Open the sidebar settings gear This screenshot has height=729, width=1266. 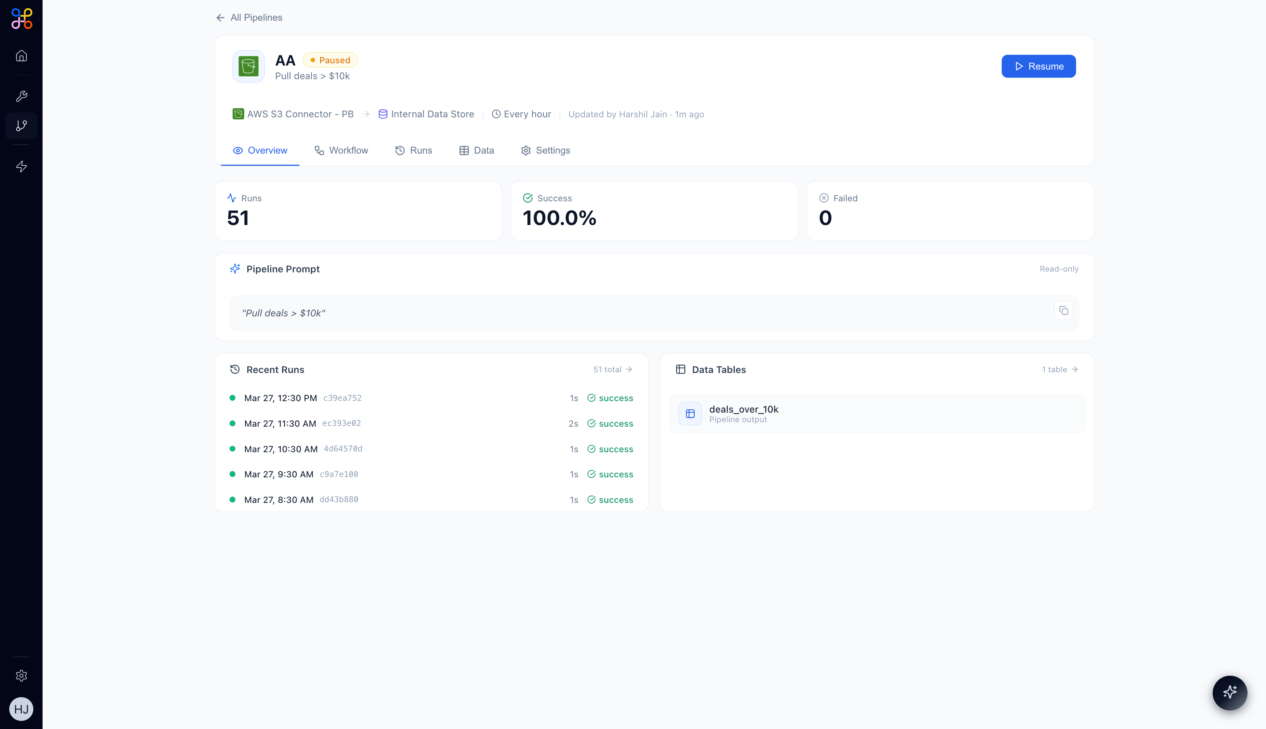tap(21, 676)
